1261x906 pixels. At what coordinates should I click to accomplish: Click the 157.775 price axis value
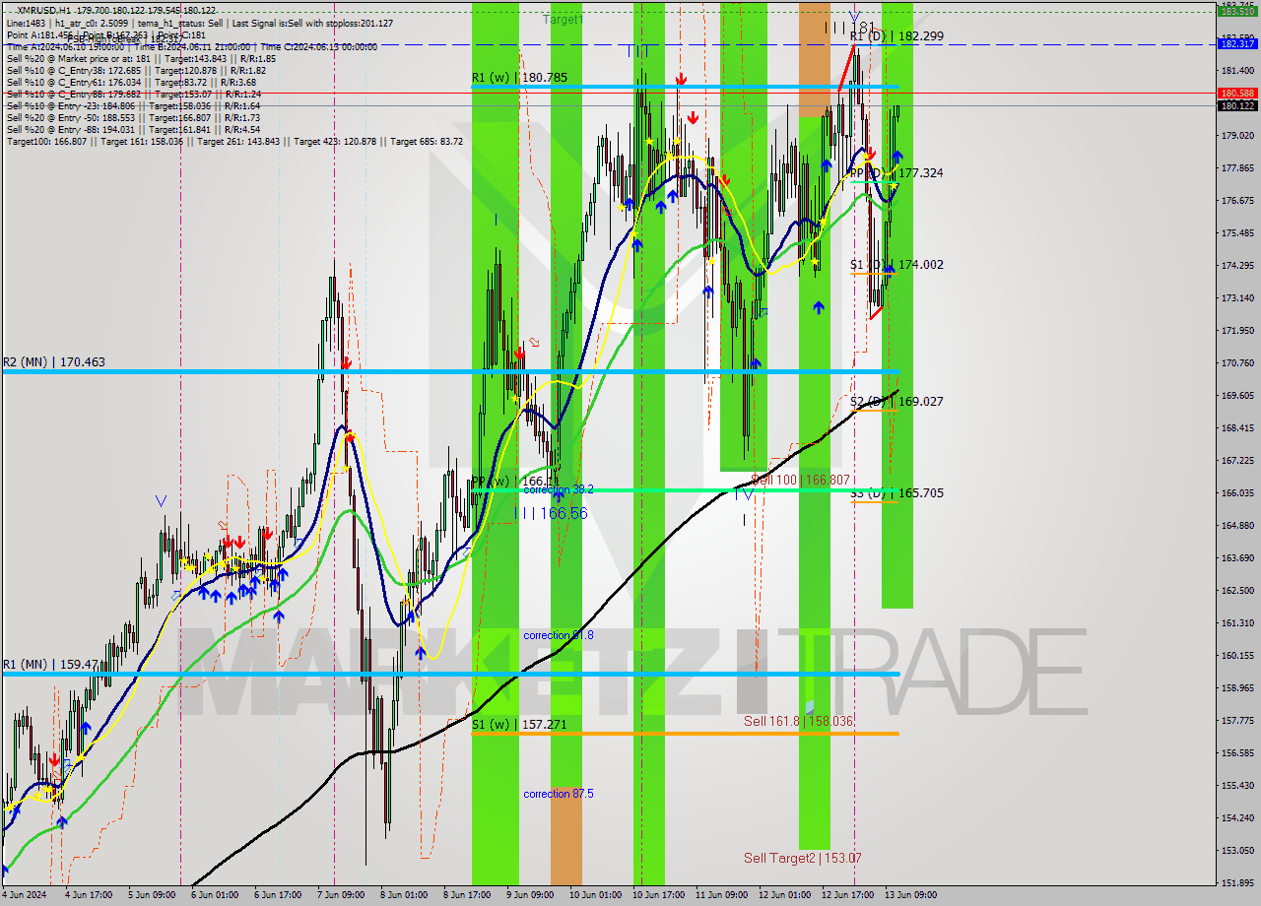click(x=1236, y=720)
